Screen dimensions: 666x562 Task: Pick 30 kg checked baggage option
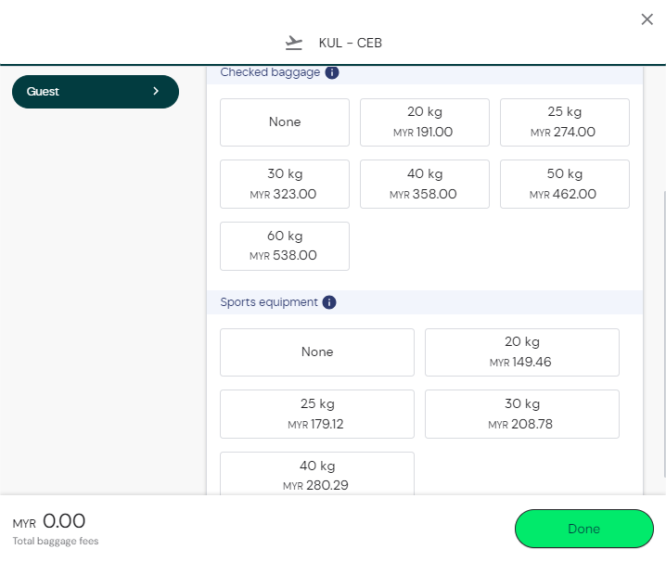285,184
